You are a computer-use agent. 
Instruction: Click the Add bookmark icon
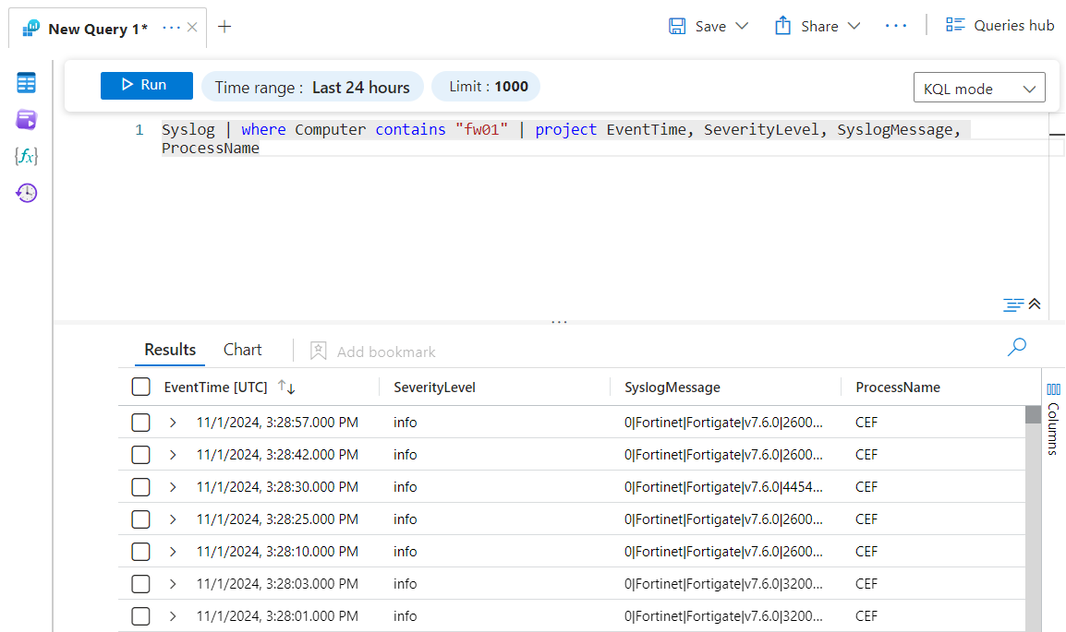(318, 351)
